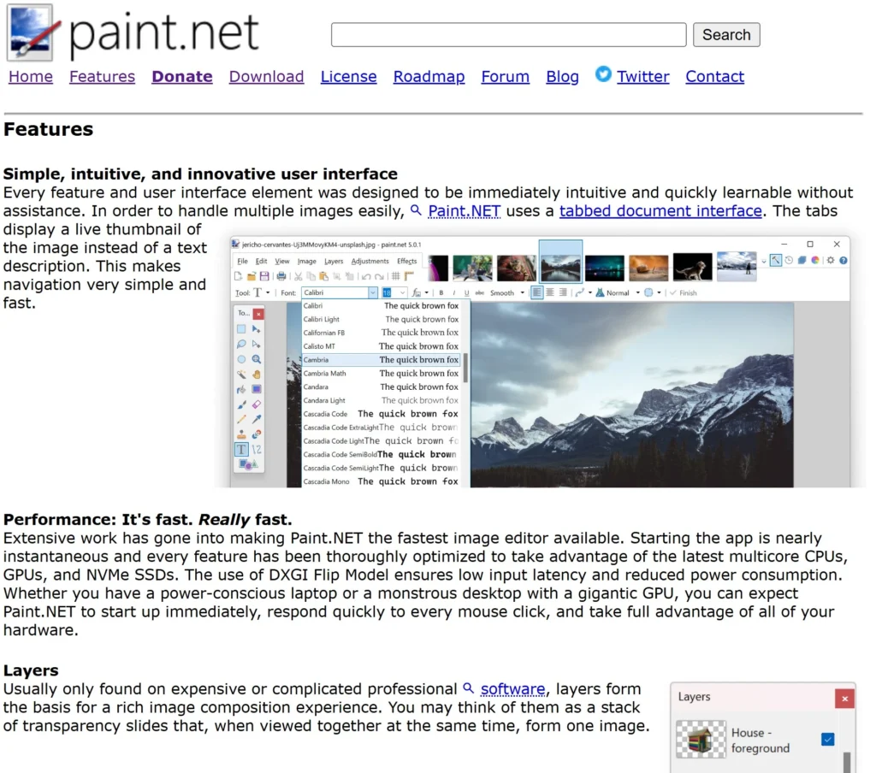Select the Paint Bucket tool

pos(241,390)
